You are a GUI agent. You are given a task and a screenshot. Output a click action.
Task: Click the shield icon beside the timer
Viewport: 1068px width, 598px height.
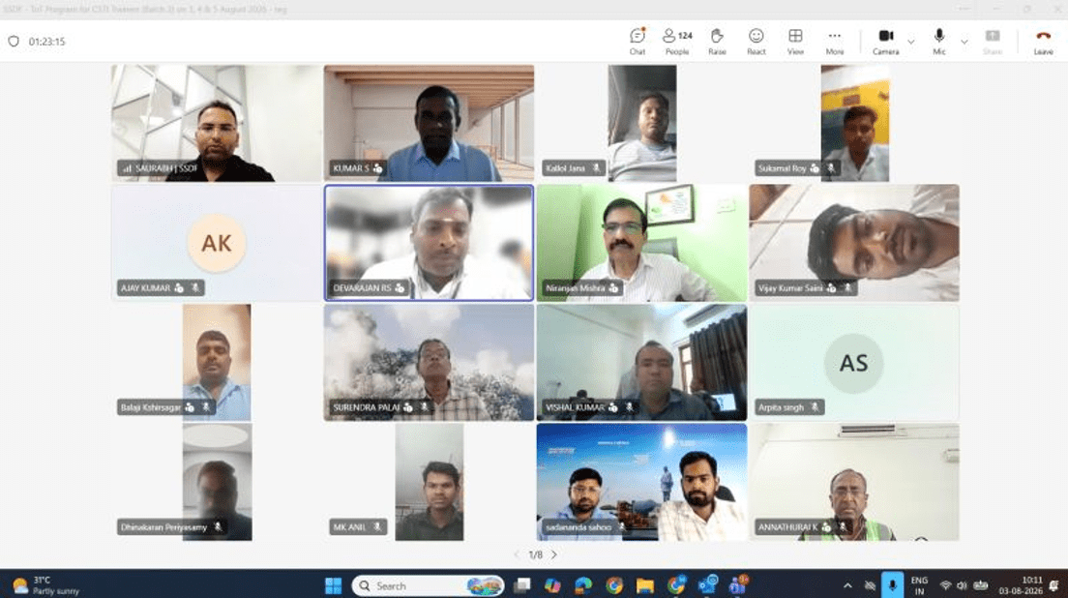pos(14,42)
